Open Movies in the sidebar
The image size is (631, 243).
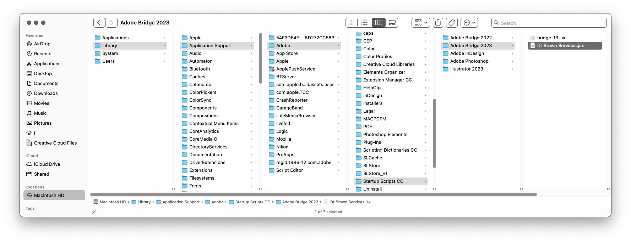pyautogui.click(x=54, y=103)
